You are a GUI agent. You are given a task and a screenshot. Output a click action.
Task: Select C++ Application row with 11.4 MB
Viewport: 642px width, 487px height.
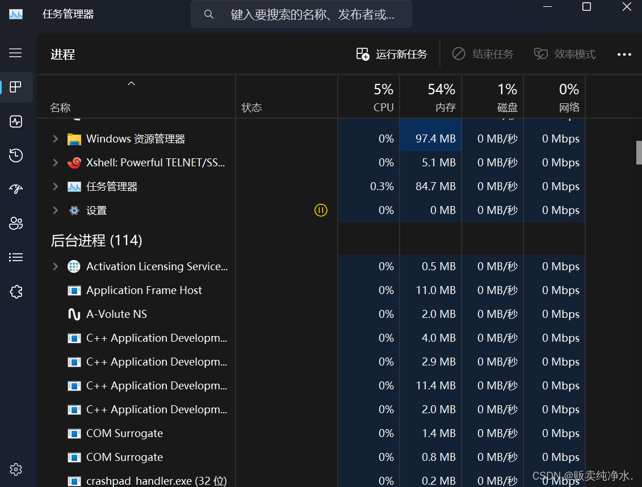(x=311, y=385)
